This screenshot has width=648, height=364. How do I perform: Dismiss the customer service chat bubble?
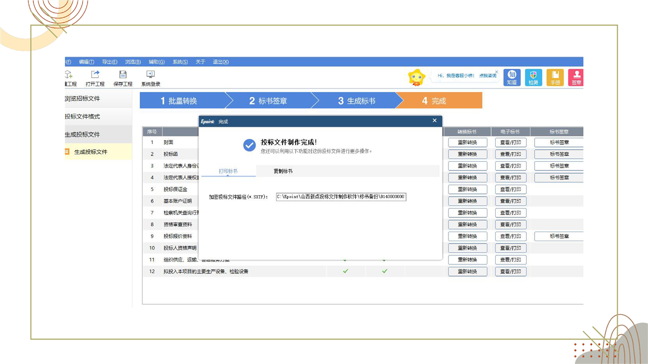pyautogui.click(x=497, y=72)
